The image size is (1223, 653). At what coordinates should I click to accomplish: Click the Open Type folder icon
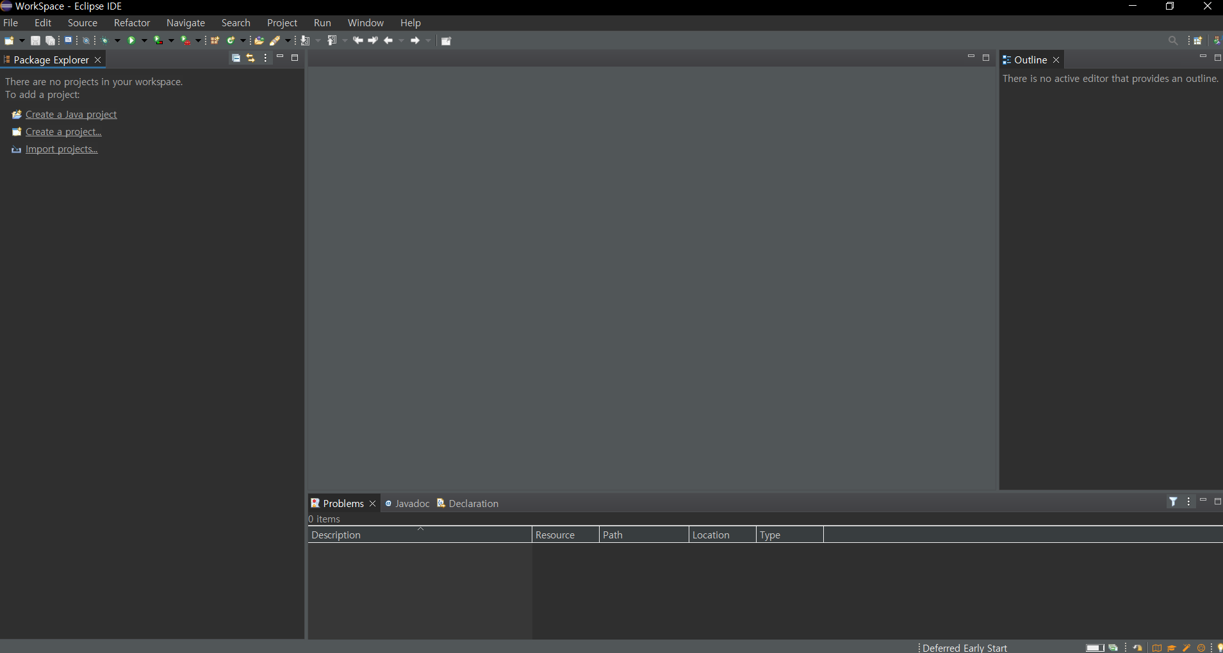259,40
